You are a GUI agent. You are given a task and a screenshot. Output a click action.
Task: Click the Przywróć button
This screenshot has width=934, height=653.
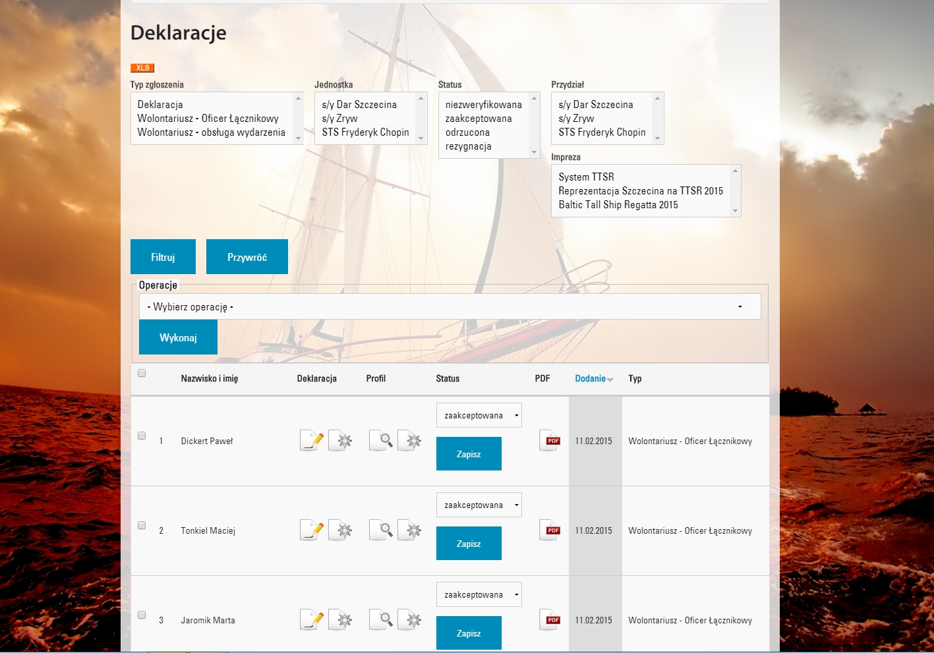pyautogui.click(x=247, y=257)
